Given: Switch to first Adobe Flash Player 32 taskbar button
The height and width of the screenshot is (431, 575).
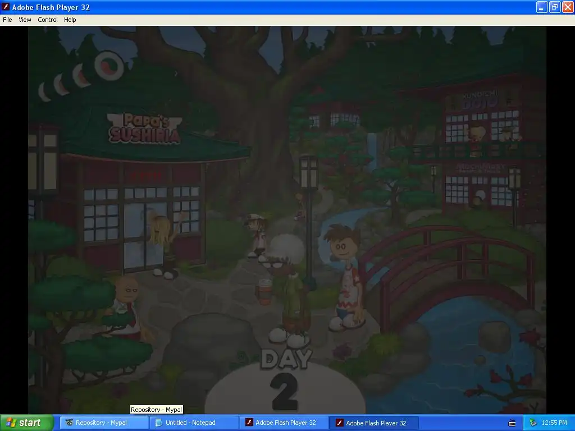Looking at the screenshot, I should coord(284,423).
